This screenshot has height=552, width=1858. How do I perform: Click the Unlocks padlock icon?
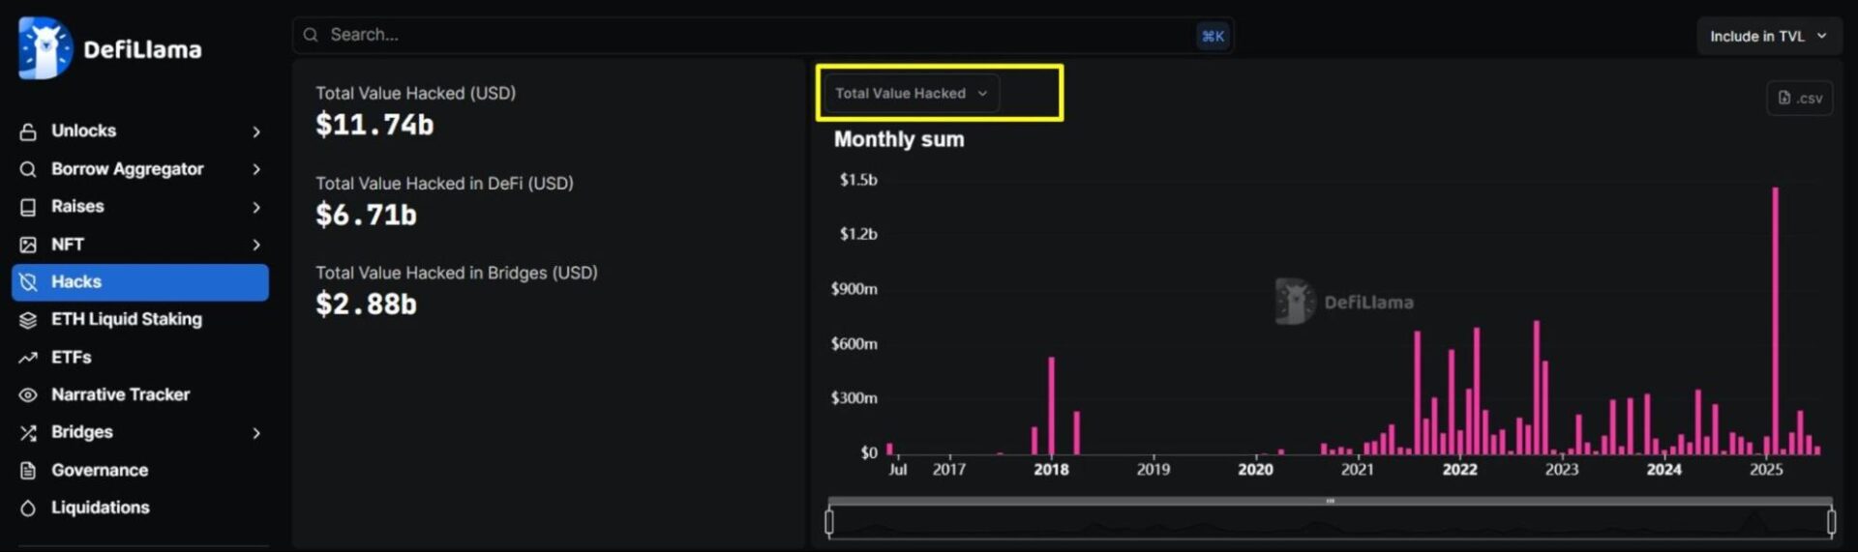point(28,131)
